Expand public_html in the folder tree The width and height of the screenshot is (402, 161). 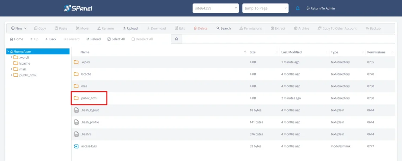12,75
